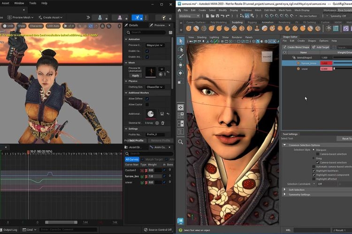Activate the Move tool in Maya toolbox
Viewport: 352px width, 234px height.
tap(181, 65)
